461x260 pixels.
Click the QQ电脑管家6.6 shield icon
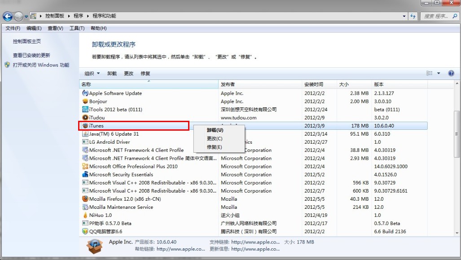85,231
